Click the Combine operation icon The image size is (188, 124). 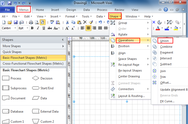click(x=155, y=47)
